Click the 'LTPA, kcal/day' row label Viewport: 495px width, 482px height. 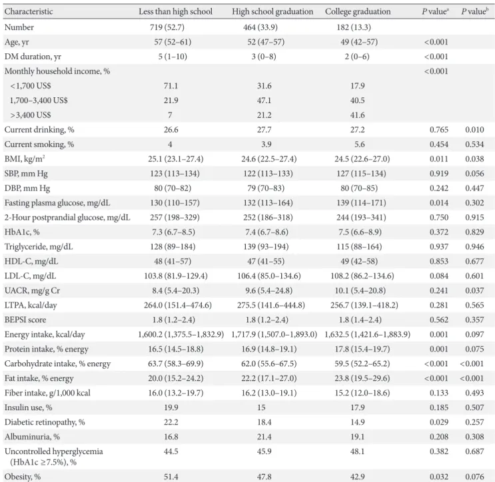[31, 306]
